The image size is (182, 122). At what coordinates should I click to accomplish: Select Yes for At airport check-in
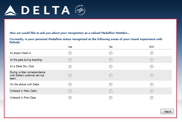[70, 53]
